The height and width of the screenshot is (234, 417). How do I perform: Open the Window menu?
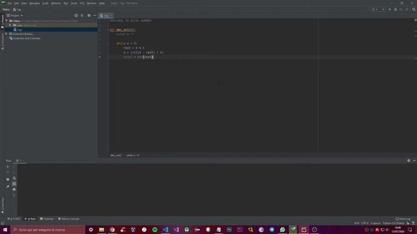92,3
